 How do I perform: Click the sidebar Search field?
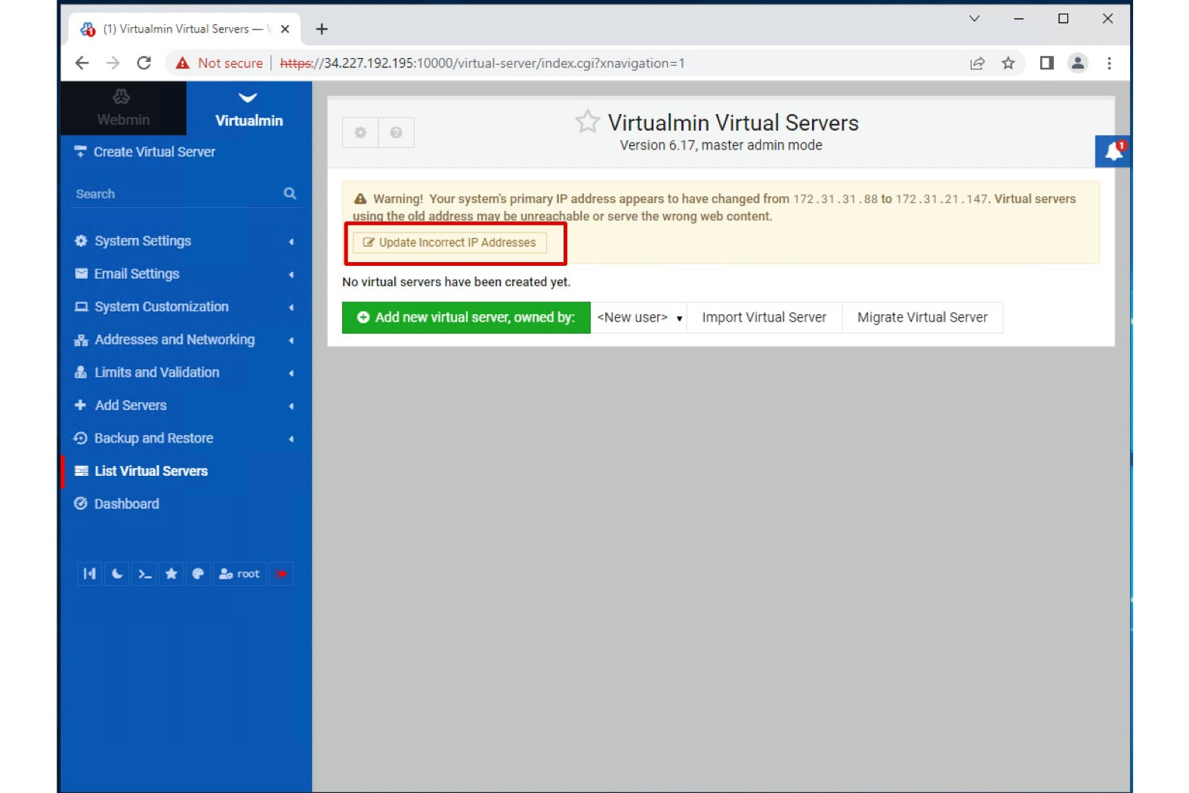[176, 194]
